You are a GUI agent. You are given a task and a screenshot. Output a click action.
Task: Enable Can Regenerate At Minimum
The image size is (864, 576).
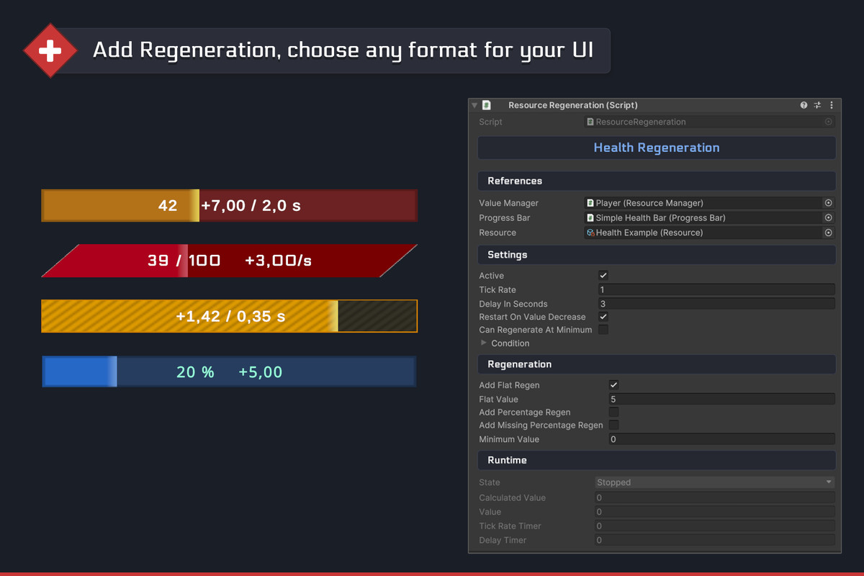pos(603,330)
